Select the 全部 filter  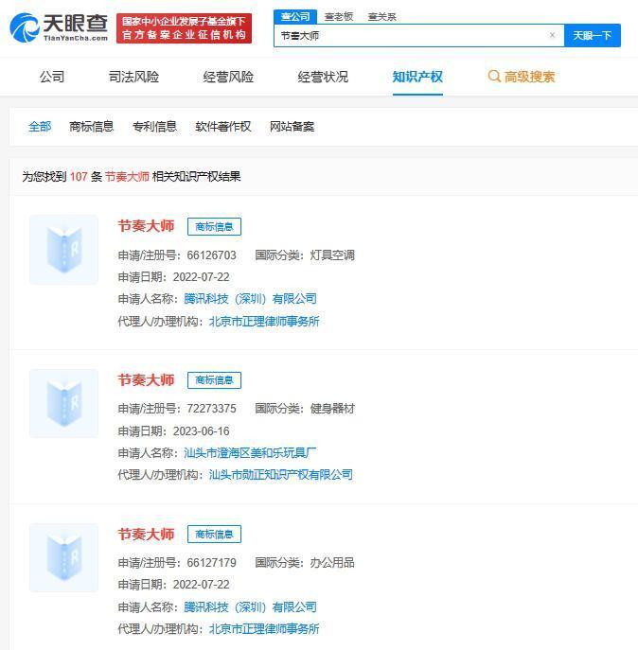click(40, 127)
